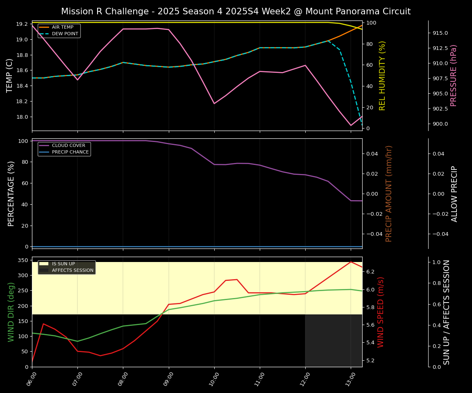Click the TEMP (C) axis label
Viewport: 472px width, 393px height.
pyautogui.click(x=10, y=76)
